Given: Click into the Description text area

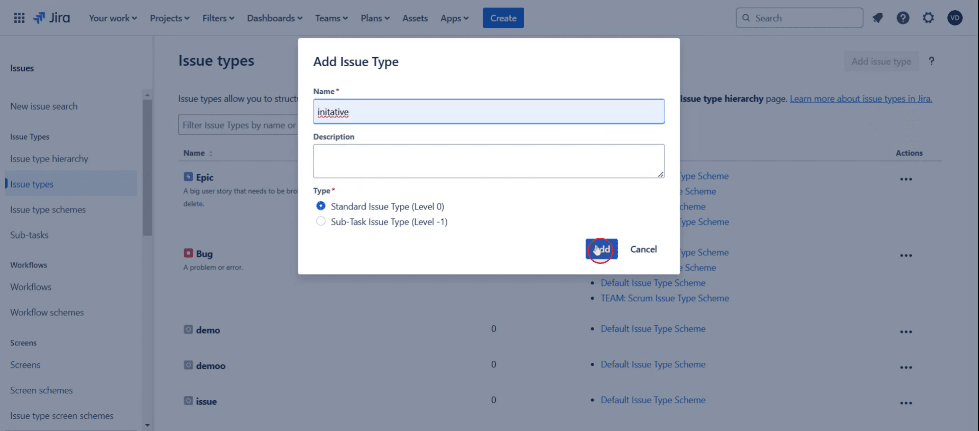Looking at the screenshot, I should coord(488,161).
